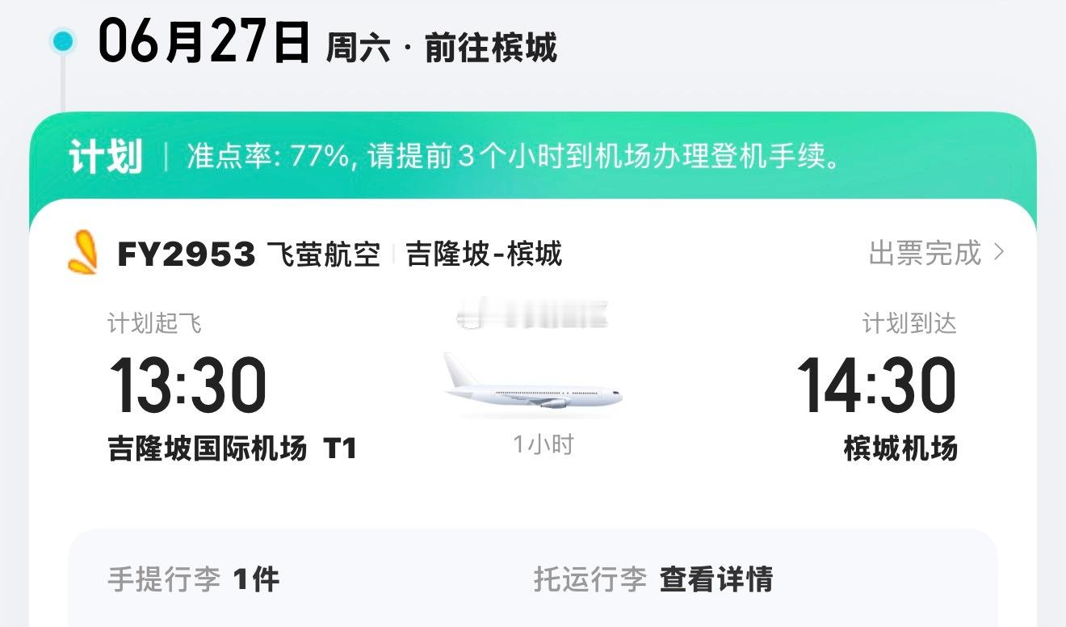
Task: Click the departure time 13:30
Action: tap(191, 386)
